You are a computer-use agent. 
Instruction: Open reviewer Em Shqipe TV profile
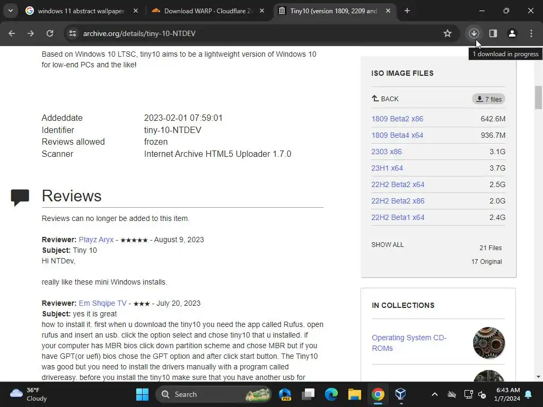[x=103, y=303]
